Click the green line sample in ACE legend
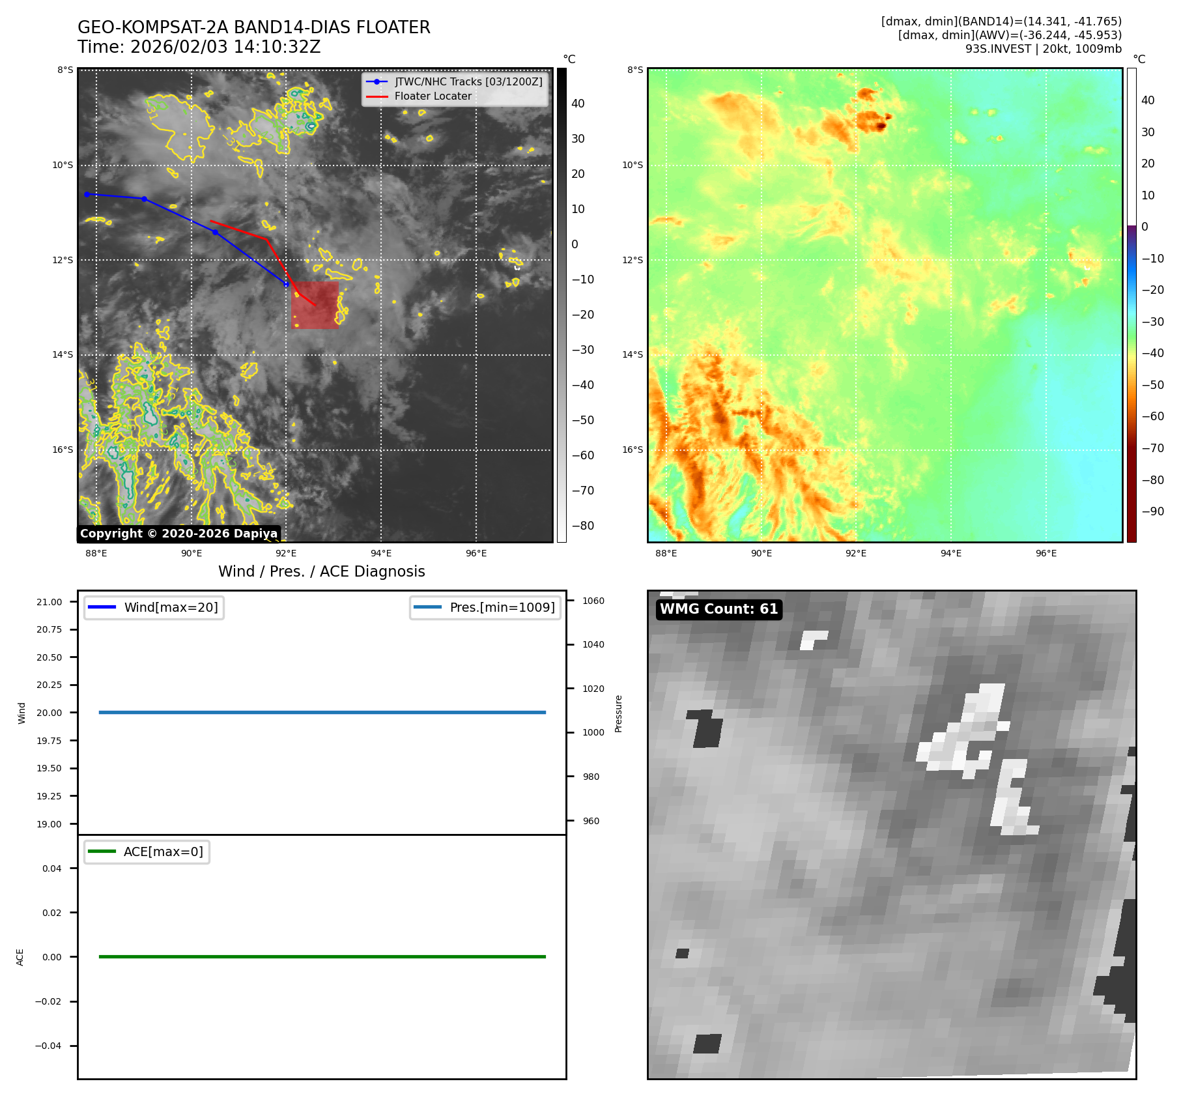This screenshot has width=1181, height=1103. pos(102,852)
